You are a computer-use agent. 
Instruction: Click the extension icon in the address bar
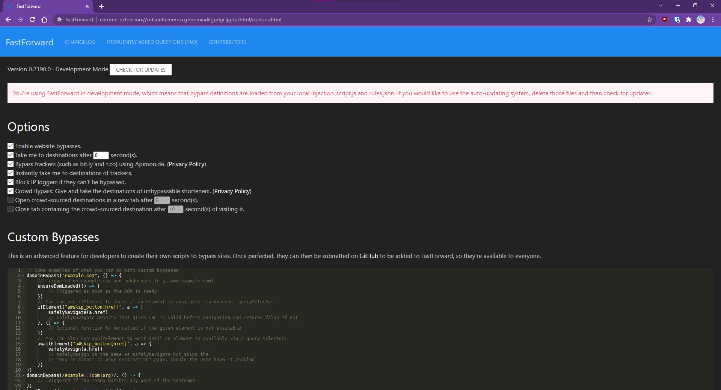59,19
